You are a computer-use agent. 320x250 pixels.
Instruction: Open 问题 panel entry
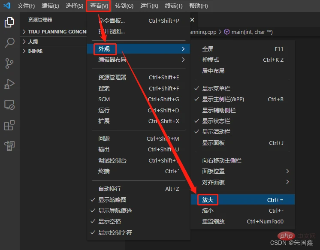[139, 139]
